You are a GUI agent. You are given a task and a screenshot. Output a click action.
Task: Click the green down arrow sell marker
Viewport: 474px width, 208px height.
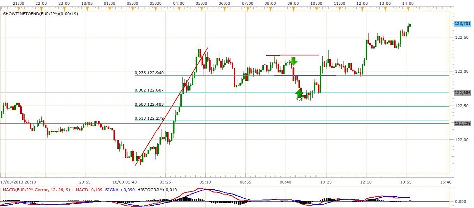[x=294, y=61]
